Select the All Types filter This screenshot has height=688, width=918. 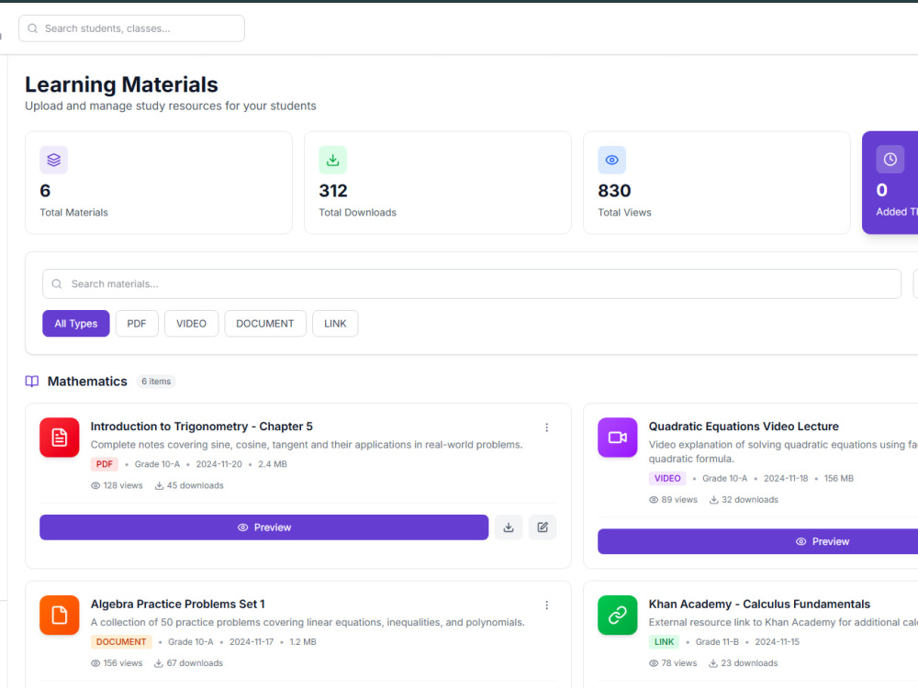point(76,324)
